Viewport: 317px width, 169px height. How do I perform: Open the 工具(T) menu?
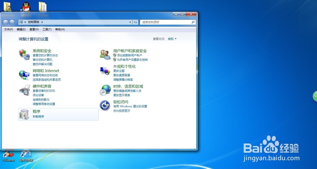47,29
